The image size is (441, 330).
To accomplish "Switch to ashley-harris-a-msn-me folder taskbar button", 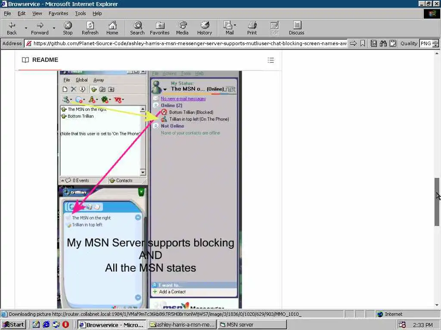I will pyautogui.click(x=182, y=325).
